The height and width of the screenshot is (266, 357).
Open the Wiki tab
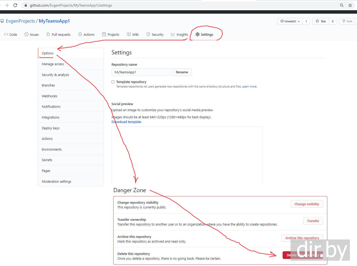[x=133, y=34]
